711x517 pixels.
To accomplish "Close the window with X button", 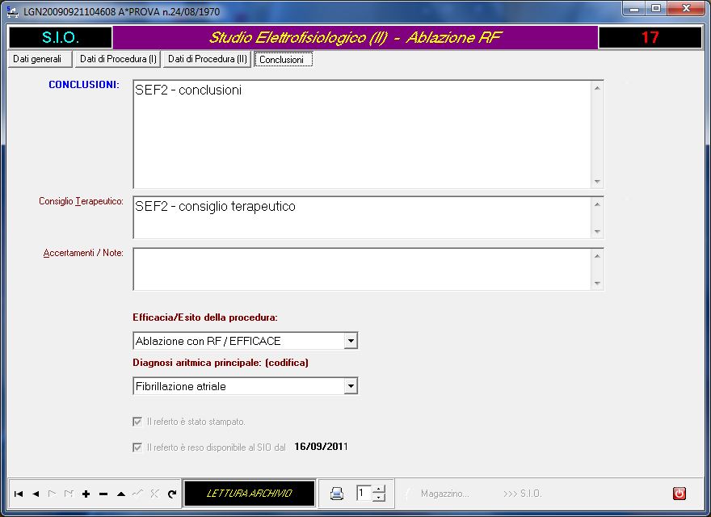I will point(686,9).
